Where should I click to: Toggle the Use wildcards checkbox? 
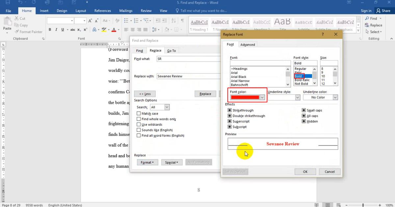pyautogui.click(x=139, y=125)
